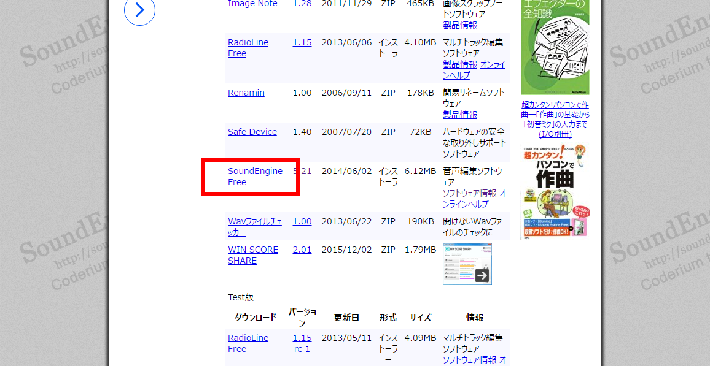Image resolution: width=710 pixels, height=366 pixels.
Task: Click the Renamin download link
Action: tap(246, 93)
